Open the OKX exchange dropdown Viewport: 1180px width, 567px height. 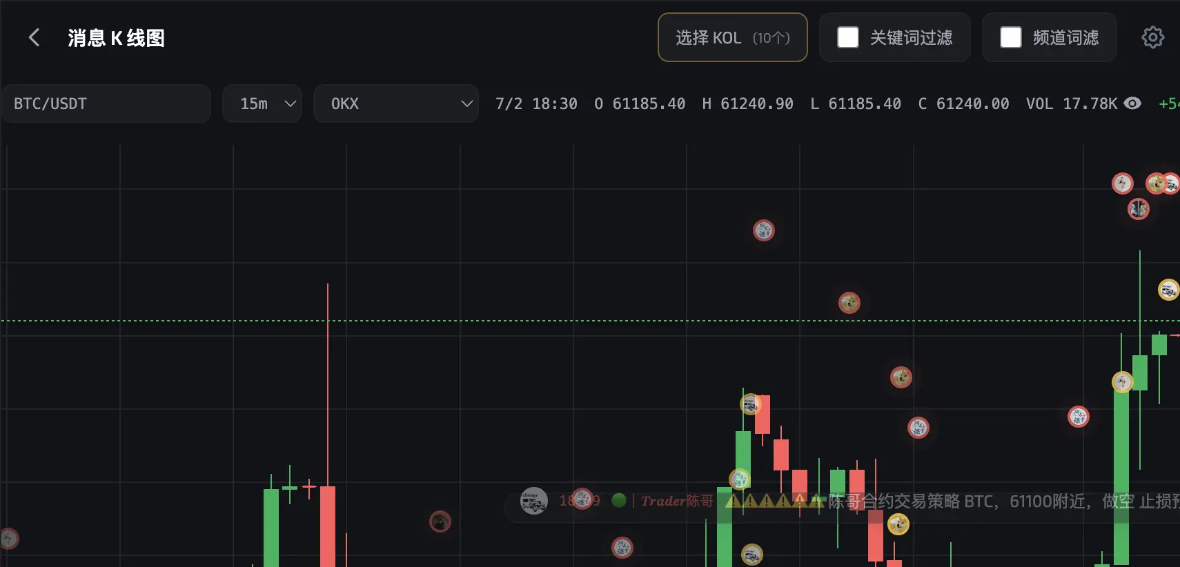396,103
